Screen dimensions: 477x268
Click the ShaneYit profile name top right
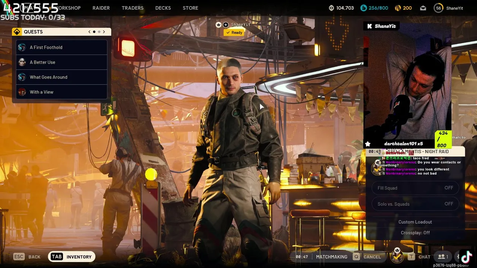coord(454,8)
